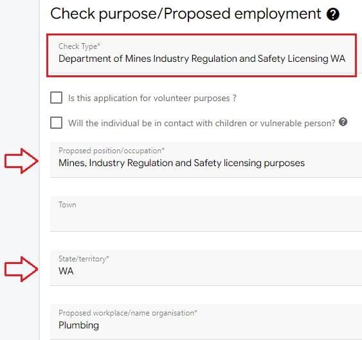Open help icon beside Check purpose heading

pyautogui.click(x=332, y=14)
